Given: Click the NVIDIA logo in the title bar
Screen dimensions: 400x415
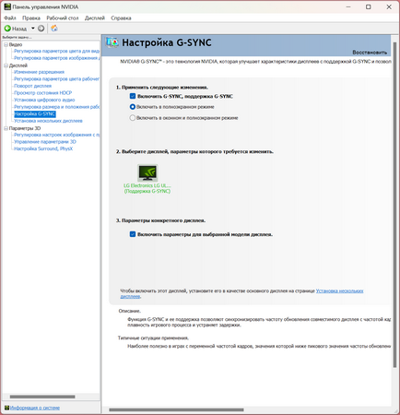Looking at the screenshot, I should pos(7,6).
